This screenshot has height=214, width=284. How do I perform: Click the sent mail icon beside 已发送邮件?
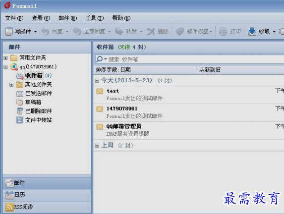tap(19, 94)
